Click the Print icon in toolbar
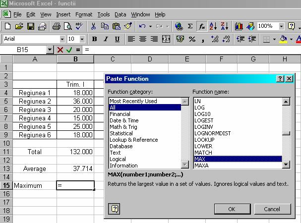301x223 pixels. [x=56, y=26]
